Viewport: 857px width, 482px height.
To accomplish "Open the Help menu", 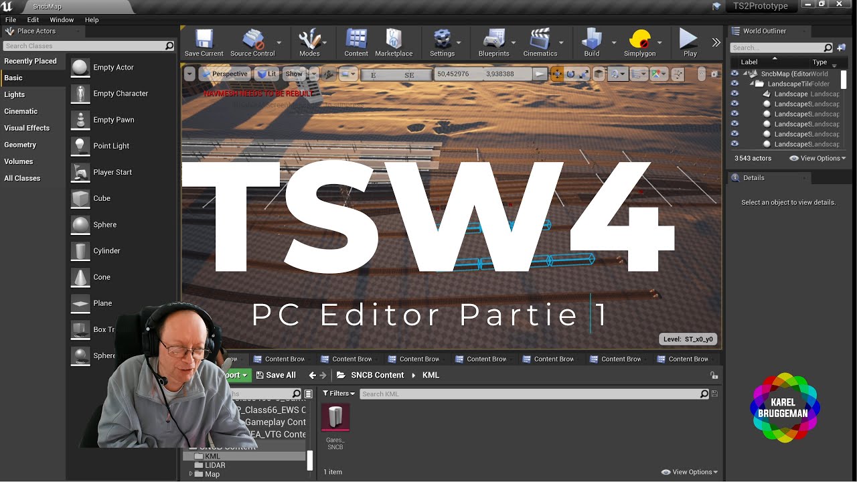I will 92,20.
